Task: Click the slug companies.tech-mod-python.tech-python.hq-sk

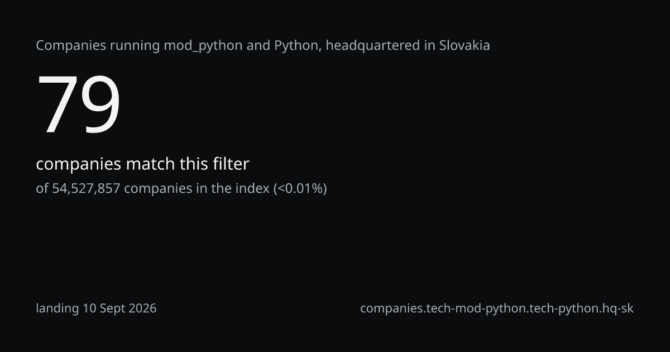Action: pyautogui.click(x=497, y=308)
